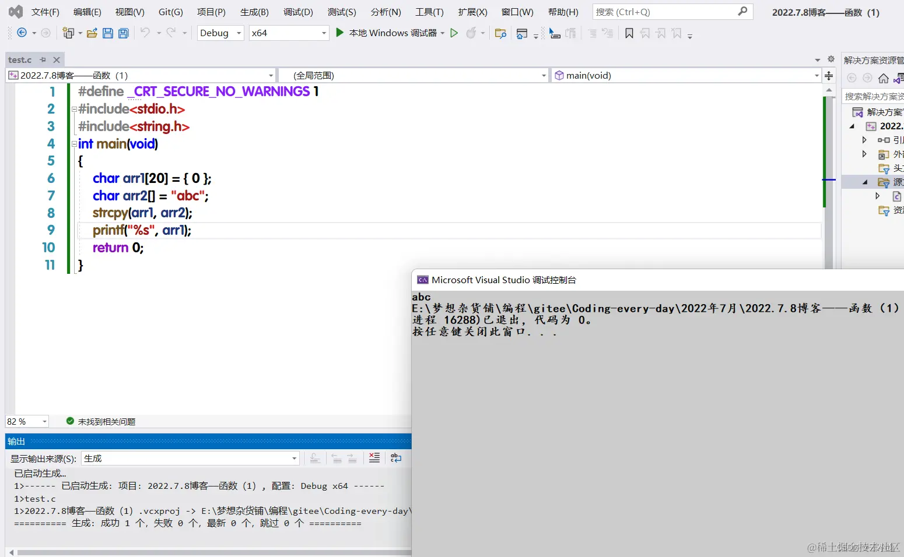Click the Save All icon

click(x=124, y=33)
